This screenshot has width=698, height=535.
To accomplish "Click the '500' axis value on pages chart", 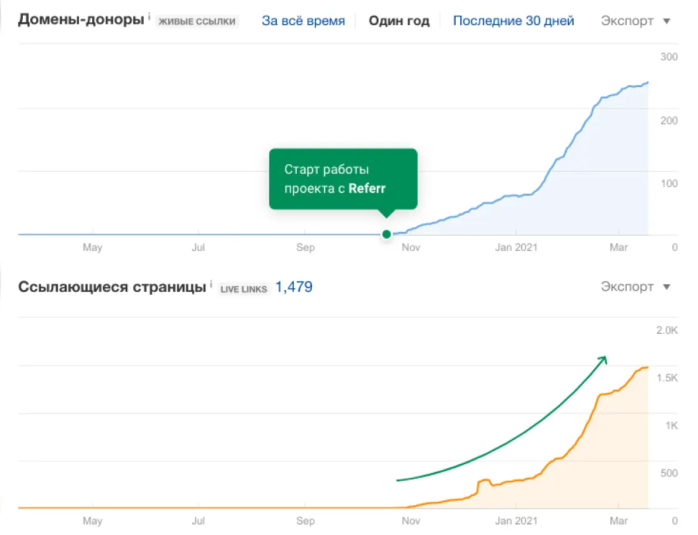I will coord(669,473).
